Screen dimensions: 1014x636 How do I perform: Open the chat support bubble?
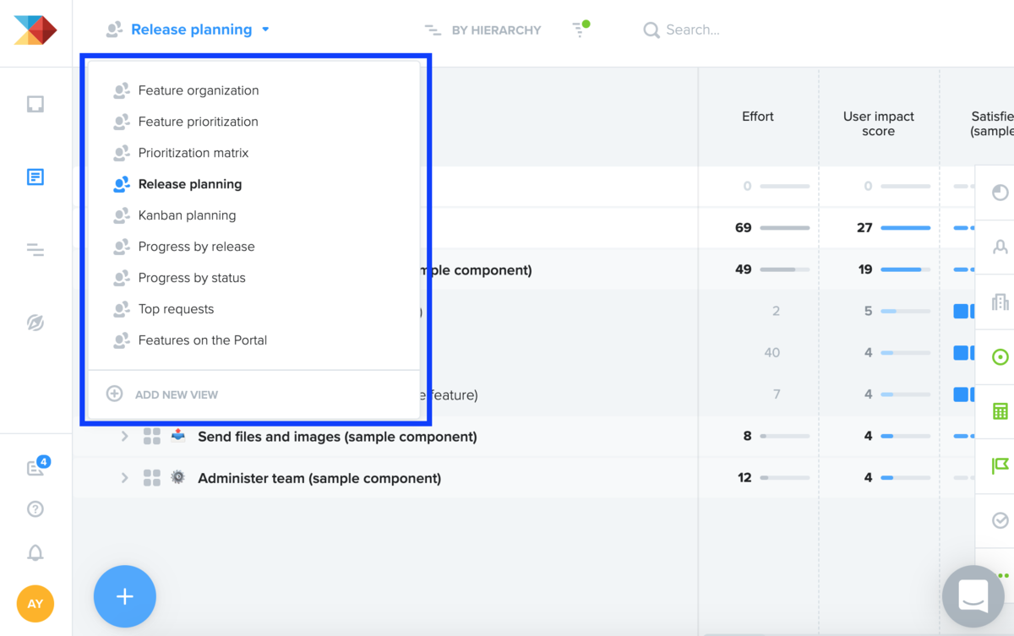pos(973,597)
